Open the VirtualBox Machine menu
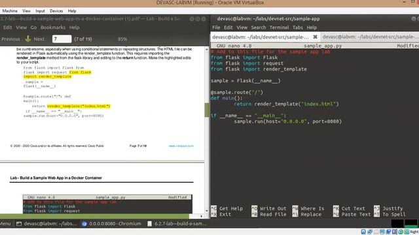Viewport: 419px width, 235px height. (10, 11)
